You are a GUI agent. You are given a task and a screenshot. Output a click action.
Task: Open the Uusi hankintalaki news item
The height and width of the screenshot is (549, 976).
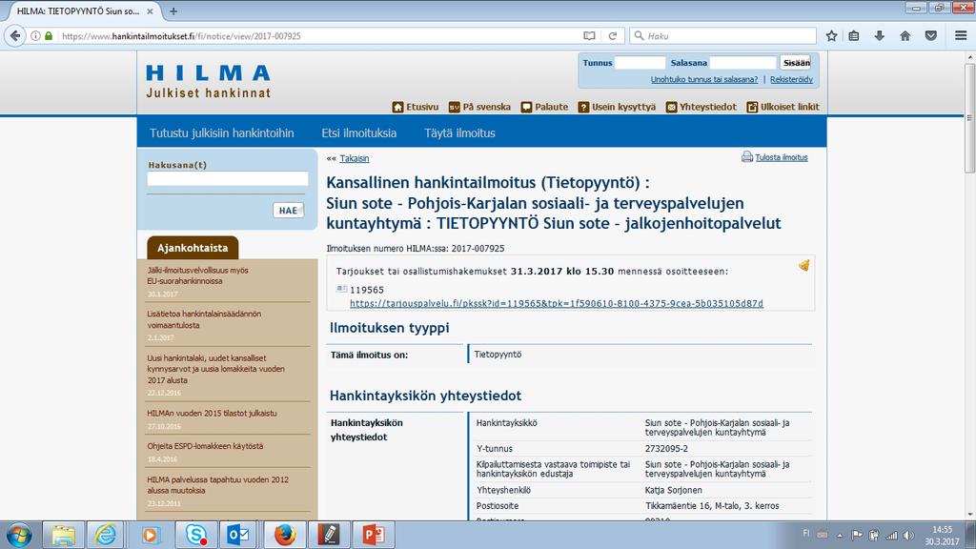[216, 369]
